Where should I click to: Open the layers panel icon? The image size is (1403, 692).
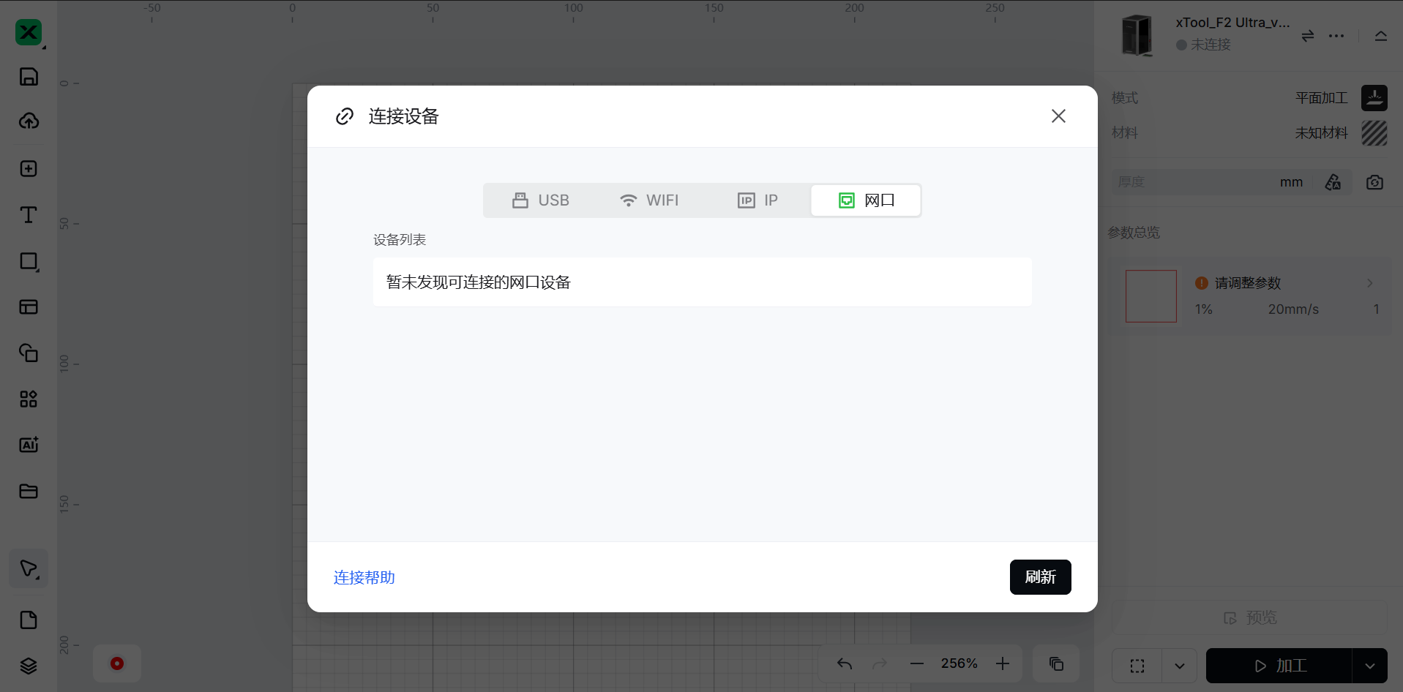click(x=29, y=666)
